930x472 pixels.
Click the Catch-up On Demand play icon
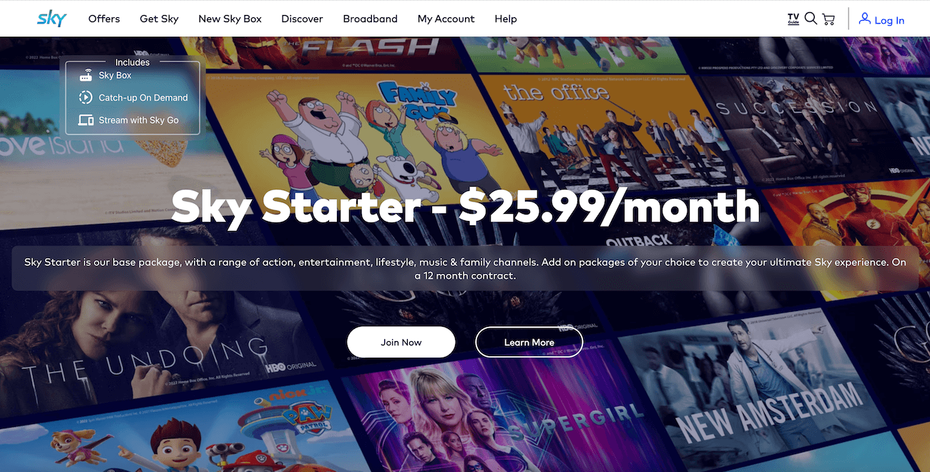86,97
